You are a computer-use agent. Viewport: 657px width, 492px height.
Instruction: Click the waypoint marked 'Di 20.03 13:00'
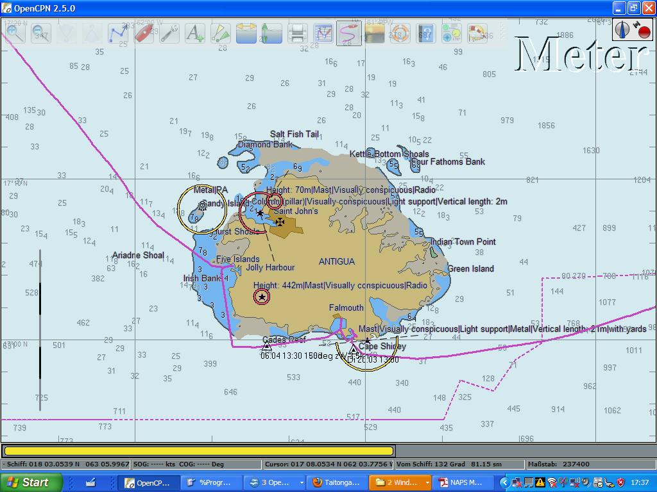(354, 349)
